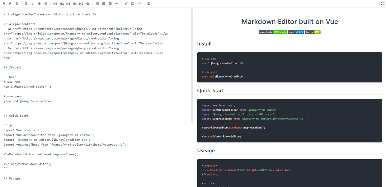Insert an H3 heading
The width and height of the screenshot is (386, 187).
click(x=68, y=4)
